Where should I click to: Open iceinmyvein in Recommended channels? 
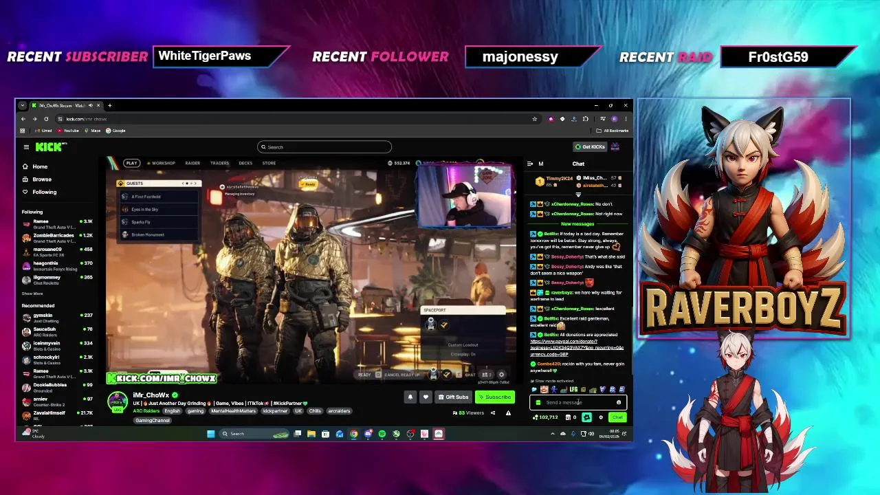click(x=58, y=345)
